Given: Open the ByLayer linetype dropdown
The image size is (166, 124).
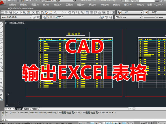Looking at the screenshot, I should point(154,17).
